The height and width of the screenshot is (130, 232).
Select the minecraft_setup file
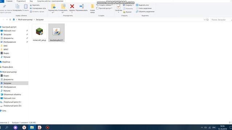40,33
